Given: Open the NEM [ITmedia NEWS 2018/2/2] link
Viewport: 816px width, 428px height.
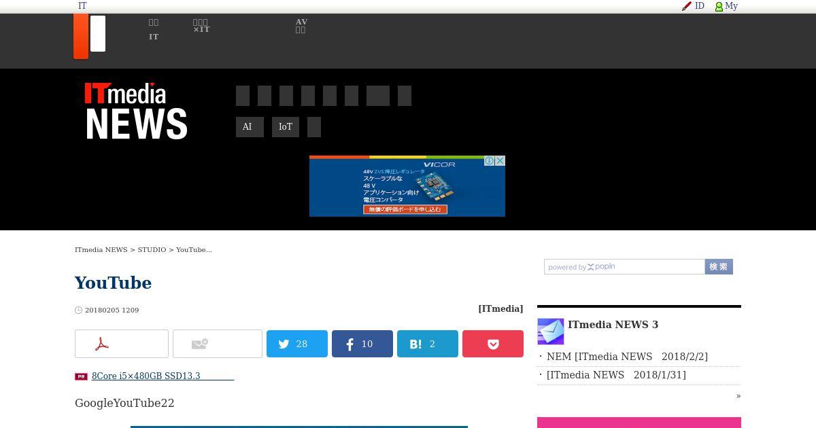Looking at the screenshot, I should pyautogui.click(x=627, y=357).
